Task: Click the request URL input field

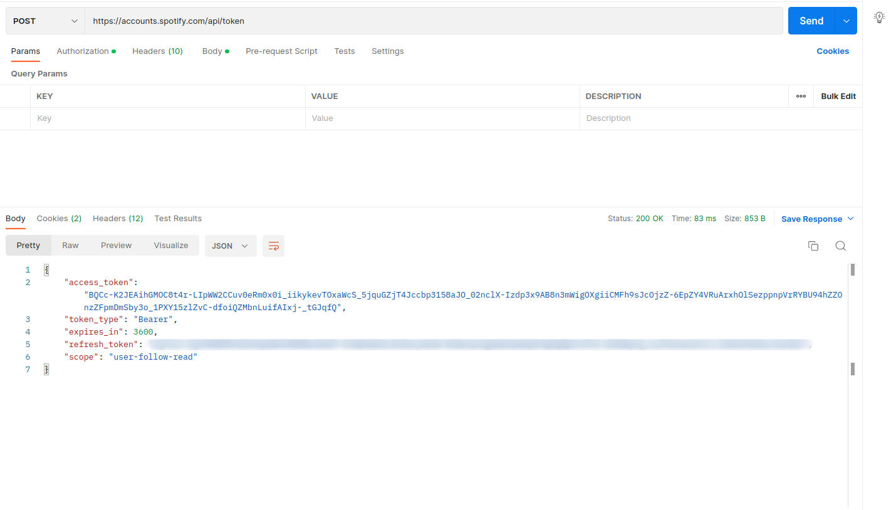Action: pyautogui.click(x=376, y=20)
